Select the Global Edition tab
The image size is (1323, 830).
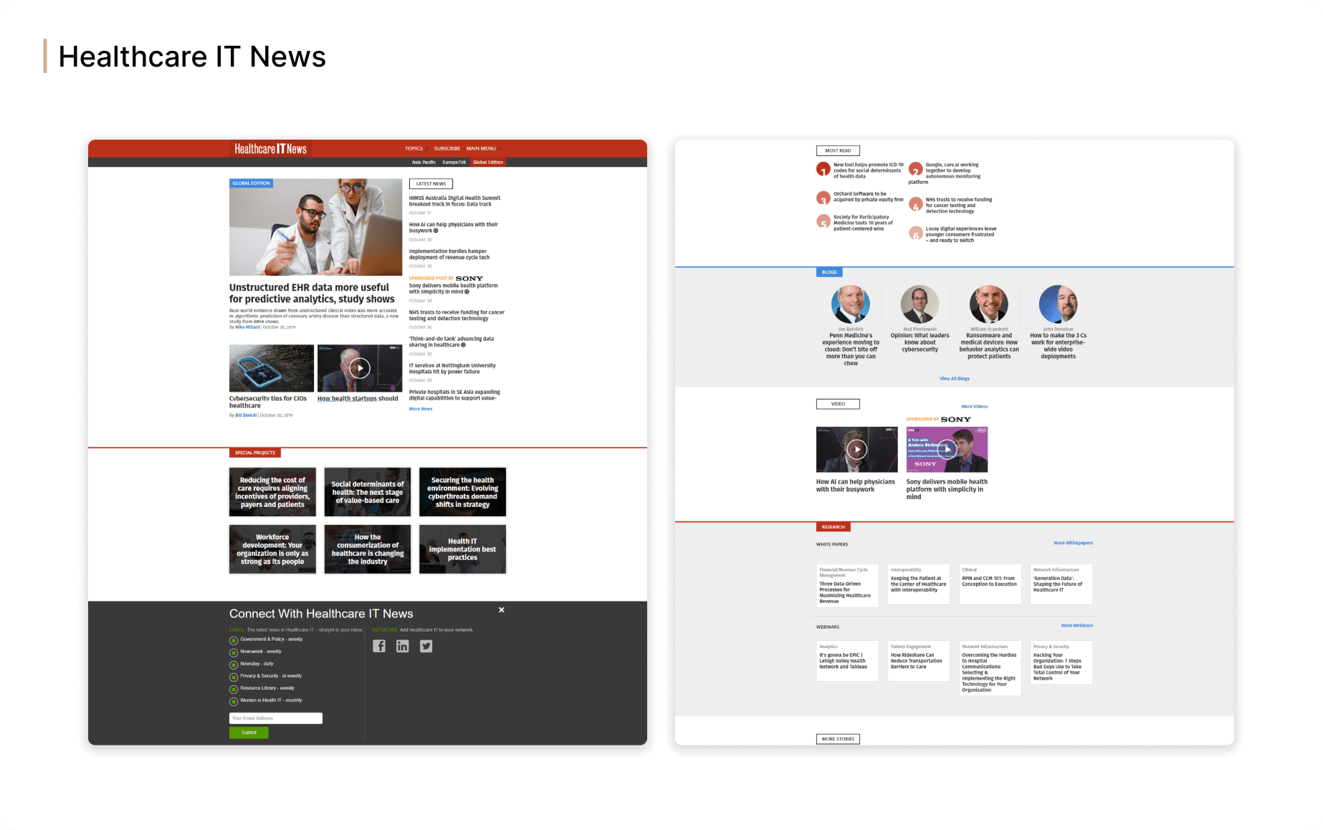(x=488, y=163)
